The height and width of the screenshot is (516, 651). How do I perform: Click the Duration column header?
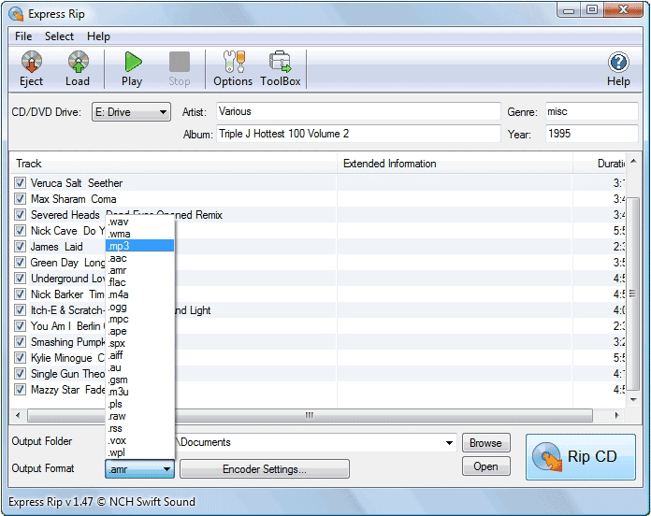[x=600, y=164]
